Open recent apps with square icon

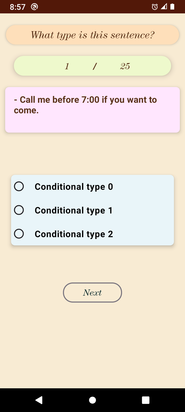point(146,400)
